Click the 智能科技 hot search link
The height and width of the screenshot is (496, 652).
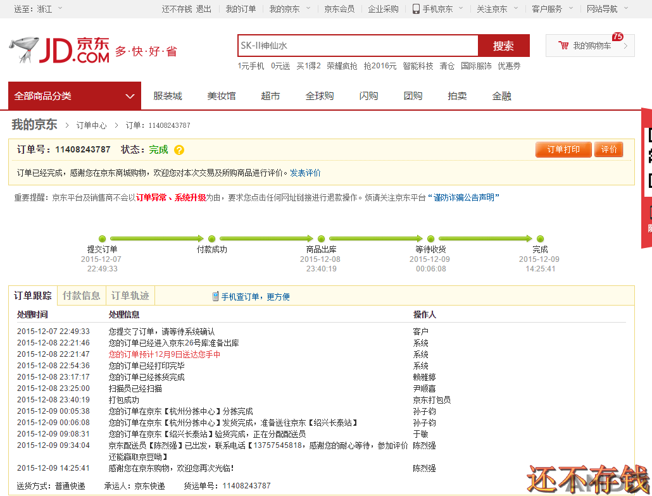418,66
